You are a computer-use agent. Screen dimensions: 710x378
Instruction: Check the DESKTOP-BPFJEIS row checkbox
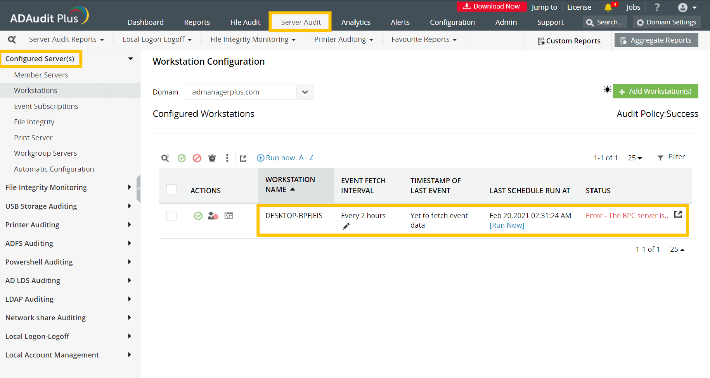[171, 216]
